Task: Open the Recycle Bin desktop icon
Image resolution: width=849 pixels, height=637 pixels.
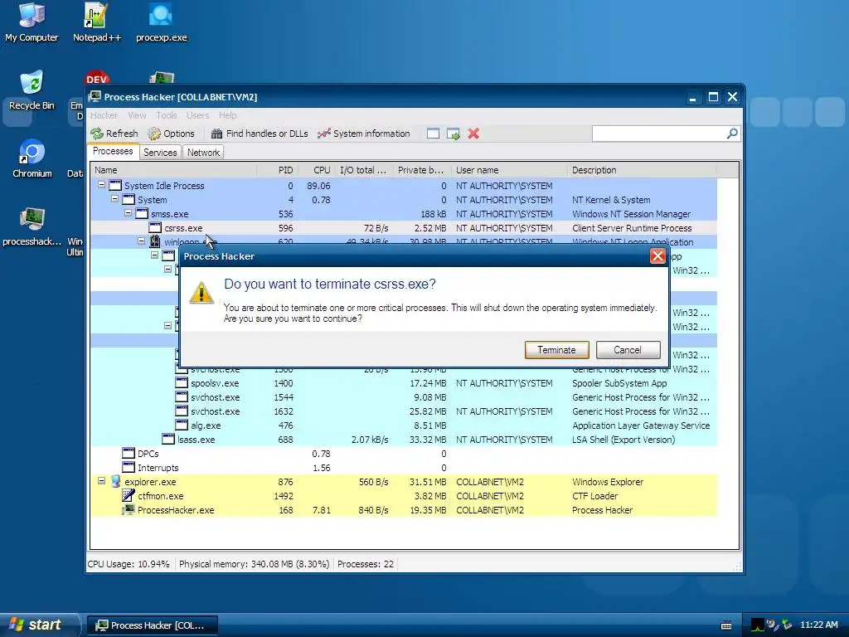Action: [32, 90]
